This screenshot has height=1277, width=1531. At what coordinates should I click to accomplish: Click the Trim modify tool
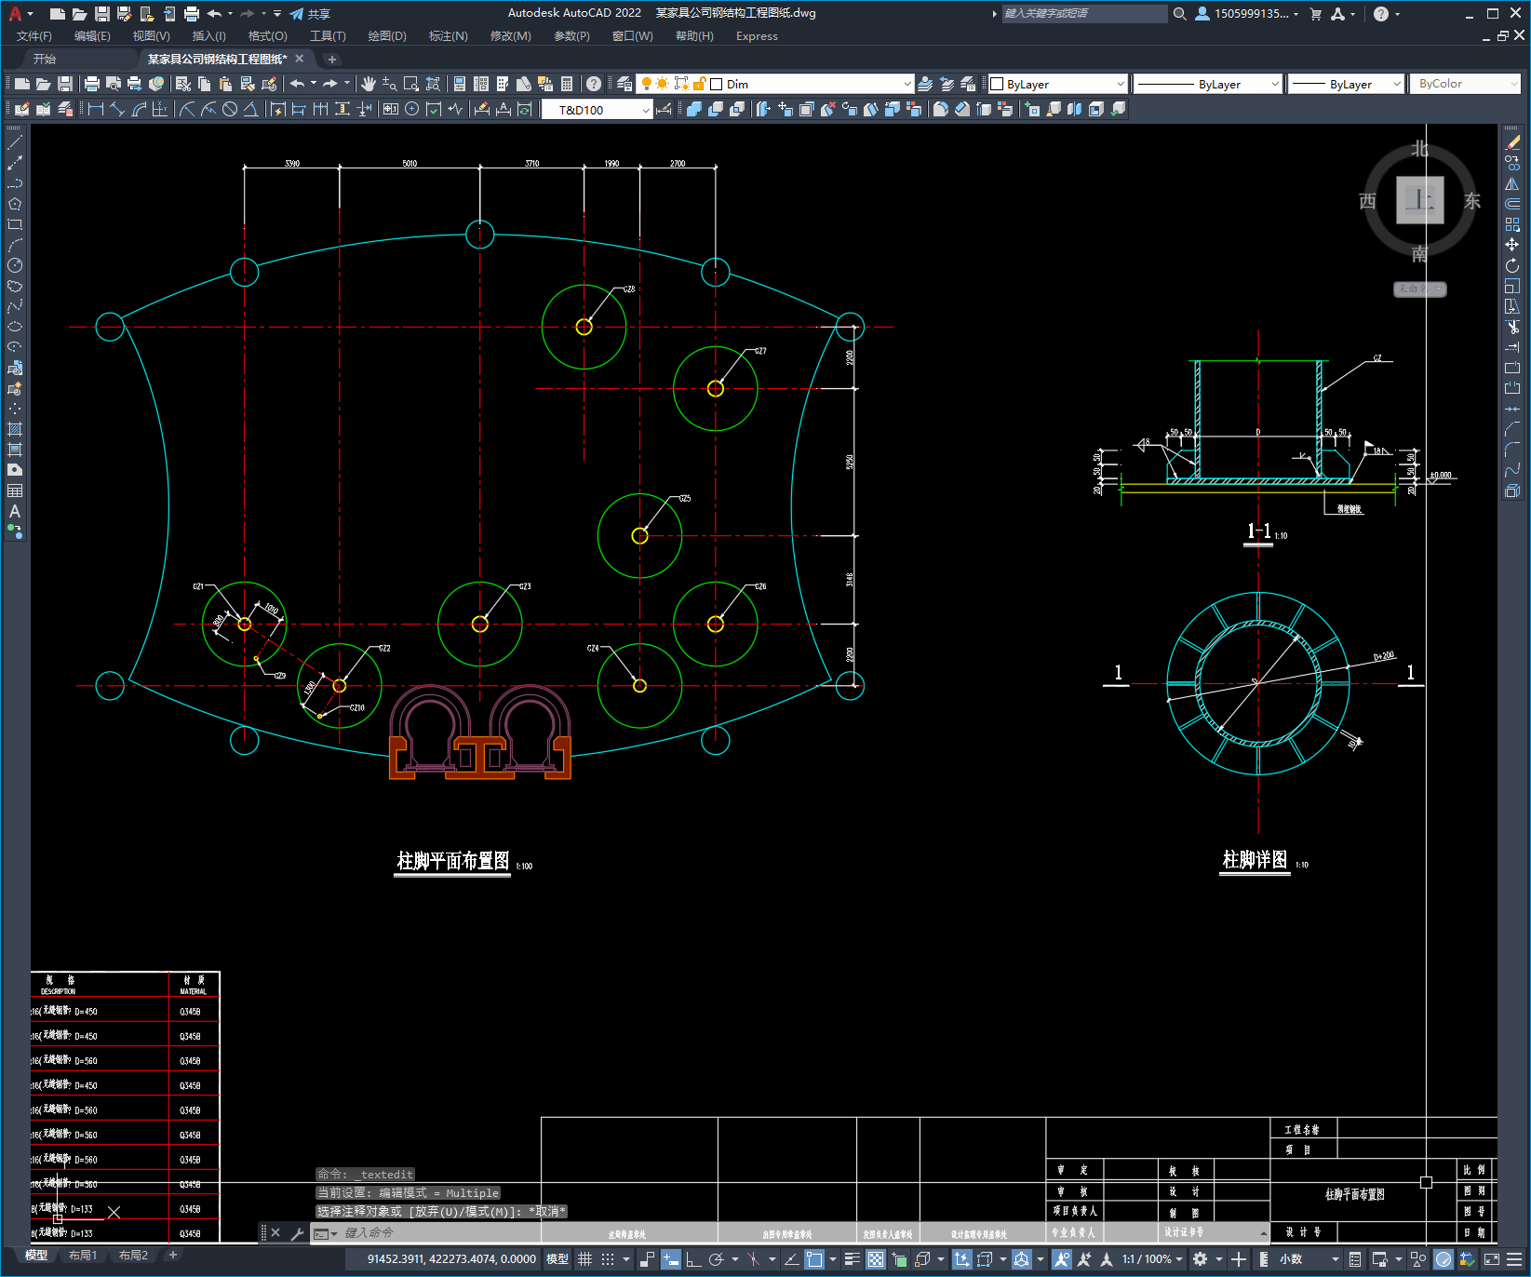[x=1512, y=327]
